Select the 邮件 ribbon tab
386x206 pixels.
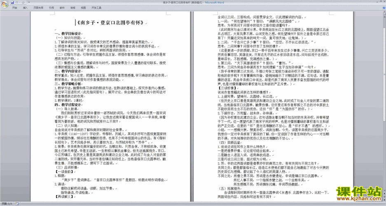tap(62, 8)
